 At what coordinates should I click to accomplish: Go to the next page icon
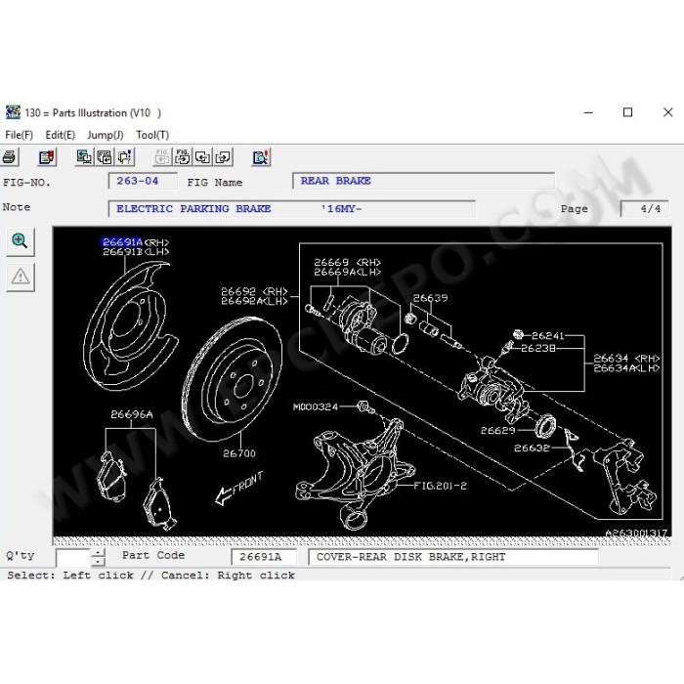point(223,157)
